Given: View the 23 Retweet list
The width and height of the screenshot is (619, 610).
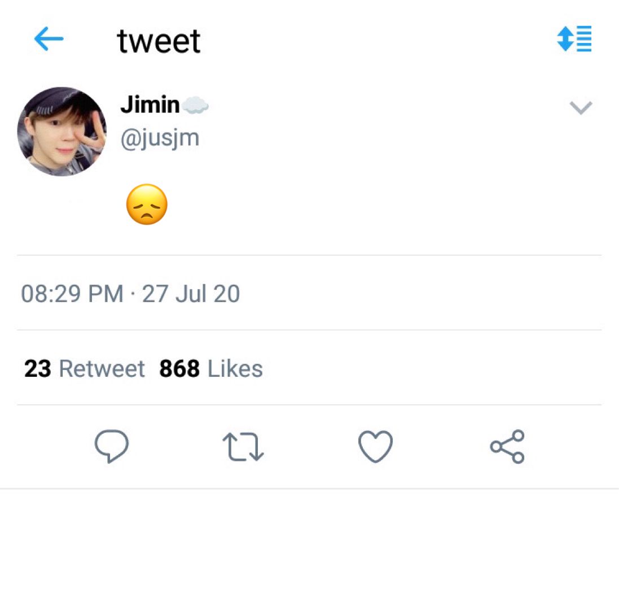Looking at the screenshot, I should point(85,369).
